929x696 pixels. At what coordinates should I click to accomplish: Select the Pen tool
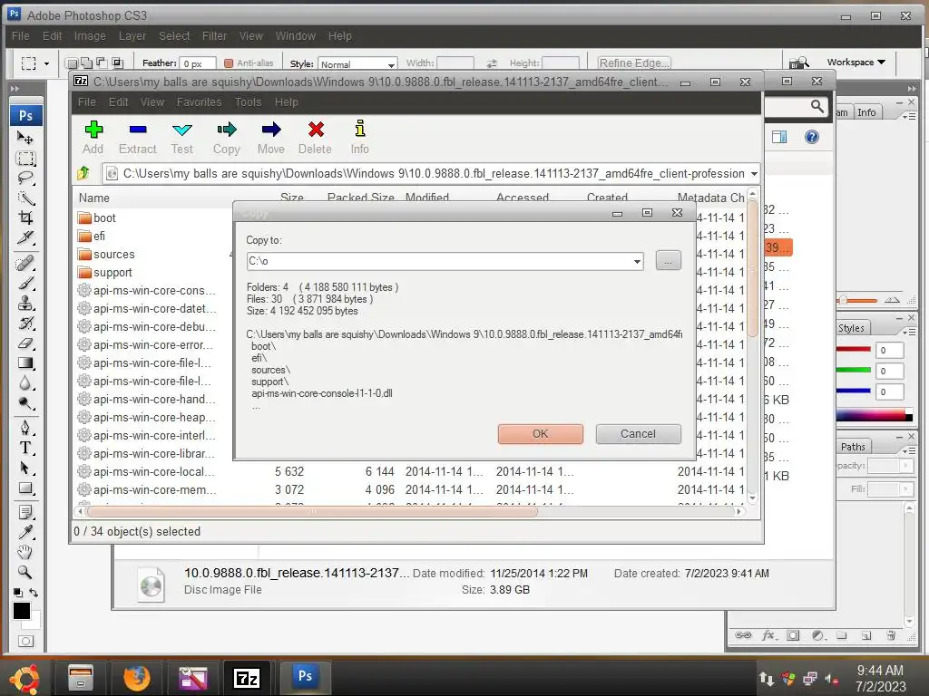(24, 428)
